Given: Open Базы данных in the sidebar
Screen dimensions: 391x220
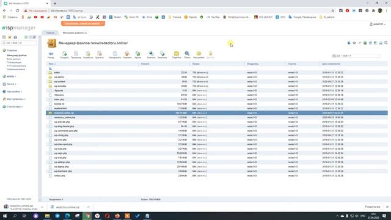Looking at the screenshot, I should 13,59.
